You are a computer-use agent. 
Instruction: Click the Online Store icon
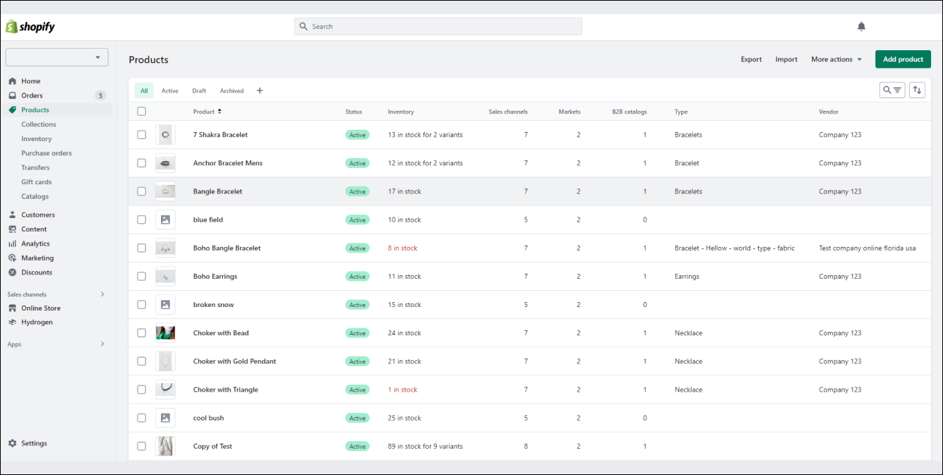[12, 308]
